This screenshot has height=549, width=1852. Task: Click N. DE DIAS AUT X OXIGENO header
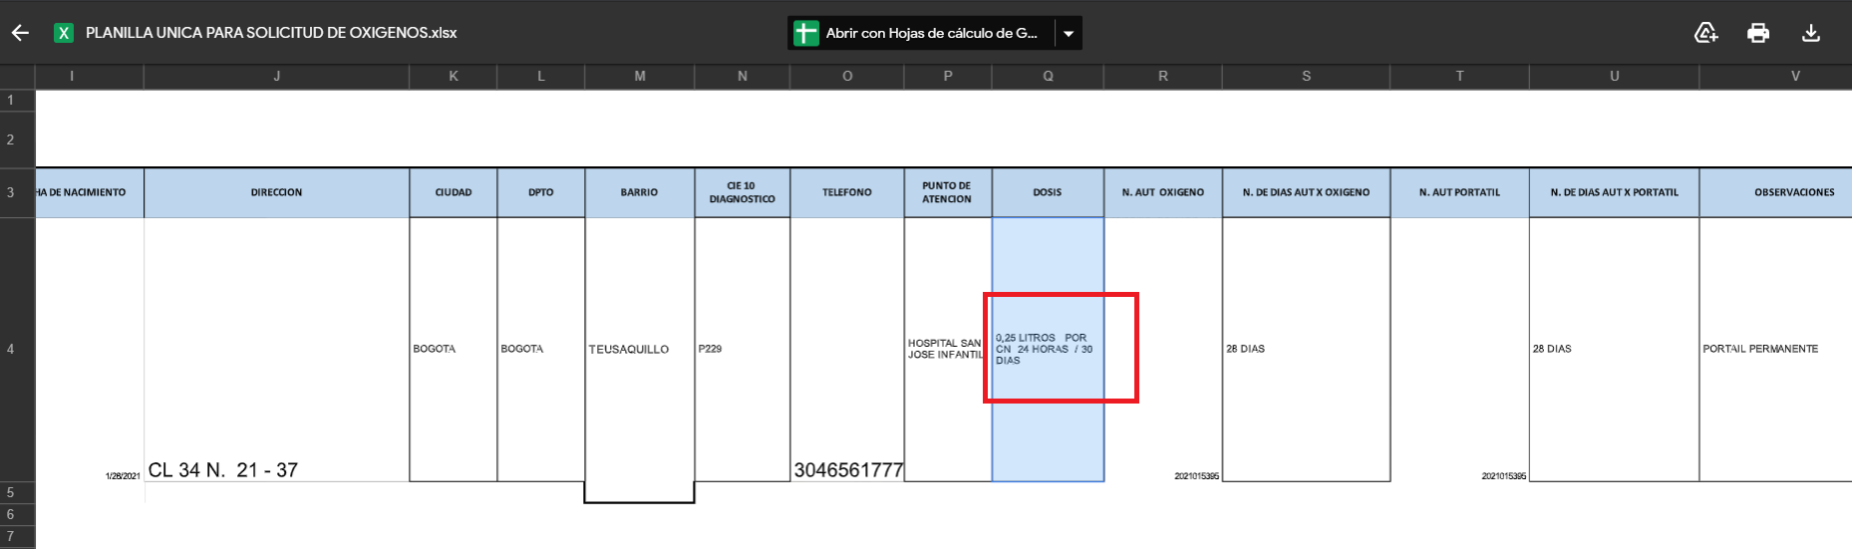[1306, 192]
